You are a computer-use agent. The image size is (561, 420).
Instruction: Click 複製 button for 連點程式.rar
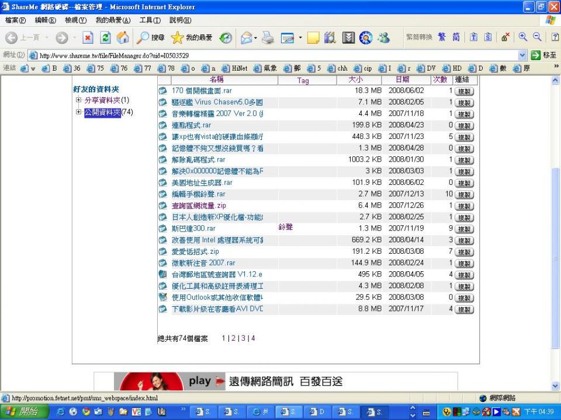[x=464, y=125]
